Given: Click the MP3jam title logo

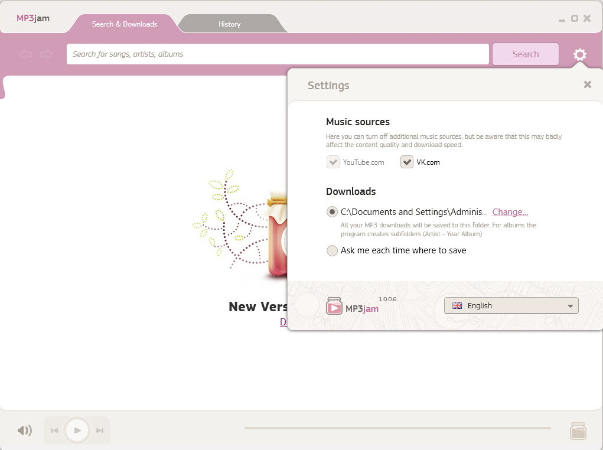Looking at the screenshot, I should [33, 18].
